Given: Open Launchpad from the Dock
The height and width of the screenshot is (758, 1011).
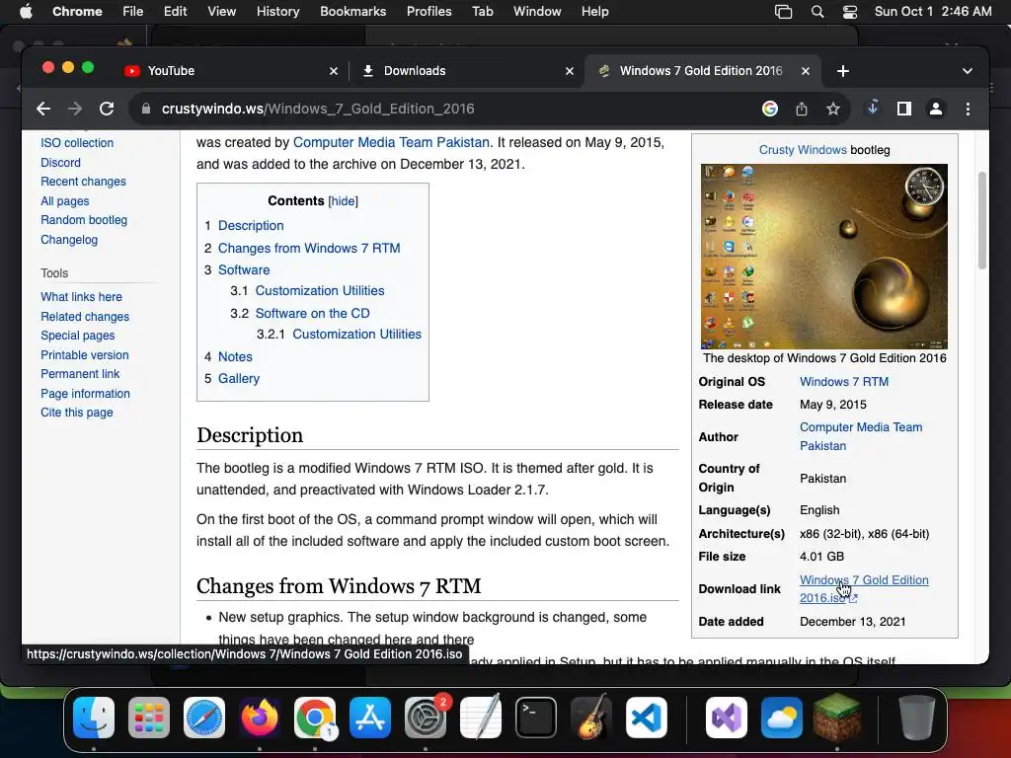Looking at the screenshot, I should [x=149, y=718].
